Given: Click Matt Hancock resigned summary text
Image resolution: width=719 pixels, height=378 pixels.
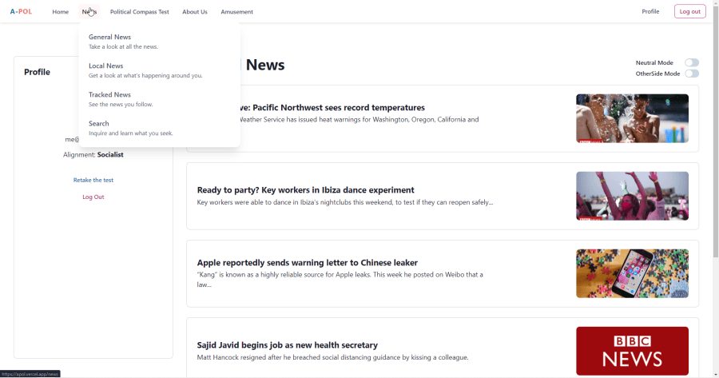Looking at the screenshot, I should pos(332,357).
